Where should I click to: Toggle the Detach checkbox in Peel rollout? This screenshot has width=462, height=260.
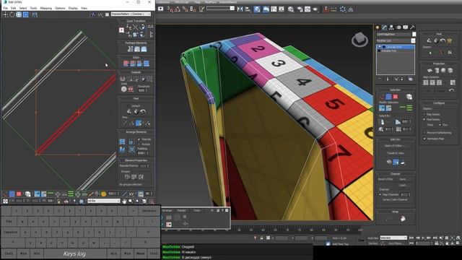tap(128, 106)
